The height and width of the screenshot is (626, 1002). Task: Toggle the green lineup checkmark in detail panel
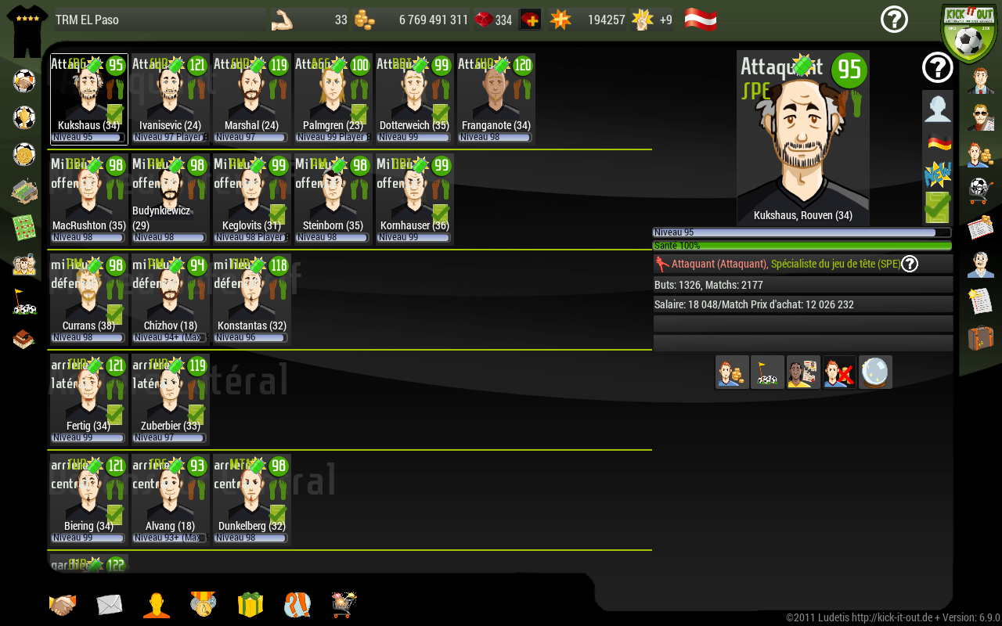938,207
